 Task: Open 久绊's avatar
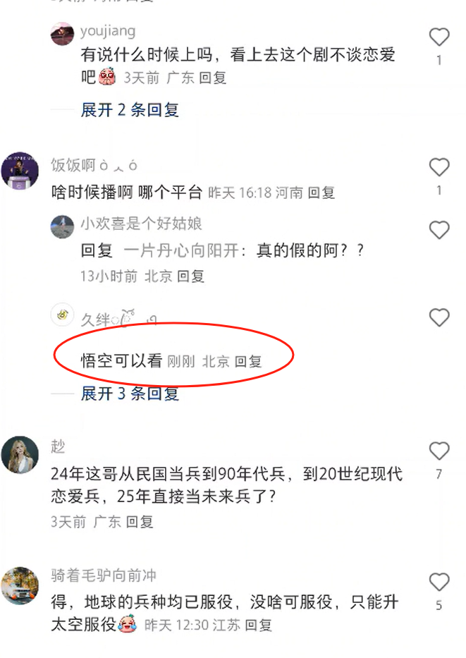point(63,315)
